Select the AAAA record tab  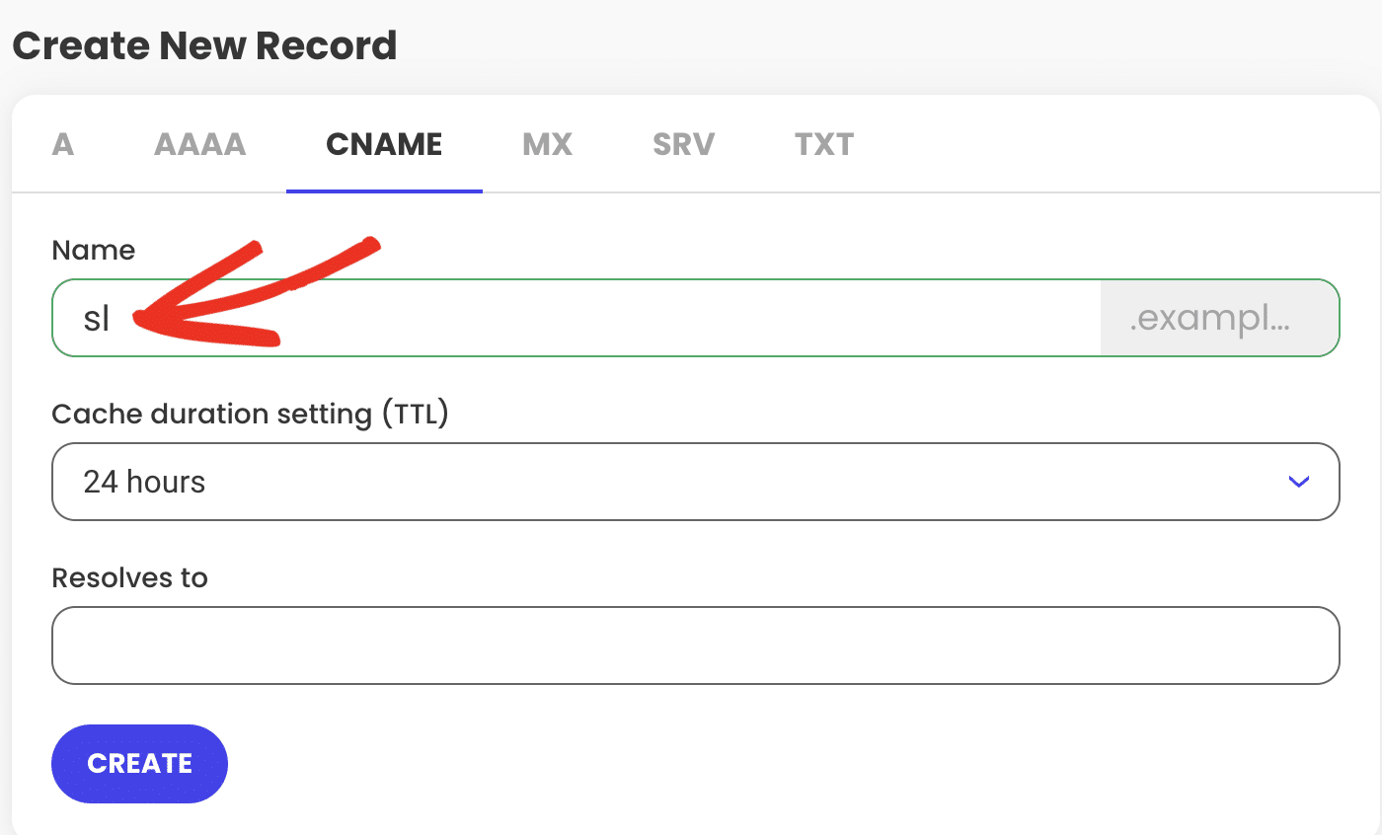(199, 143)
